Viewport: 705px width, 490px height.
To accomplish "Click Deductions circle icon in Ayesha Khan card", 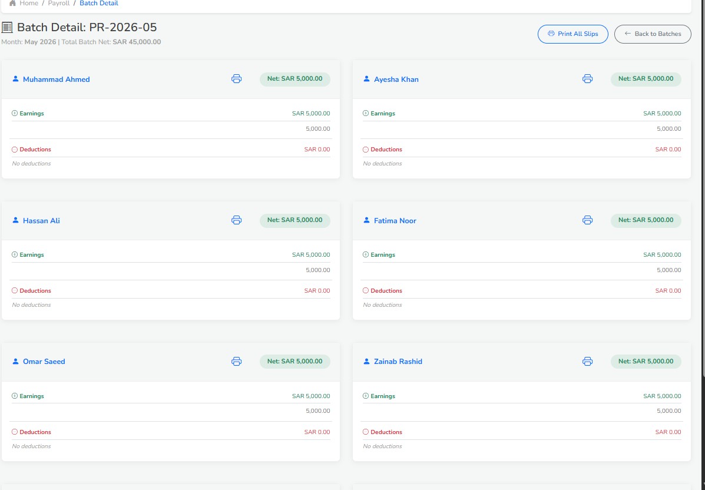I will 366,150.
